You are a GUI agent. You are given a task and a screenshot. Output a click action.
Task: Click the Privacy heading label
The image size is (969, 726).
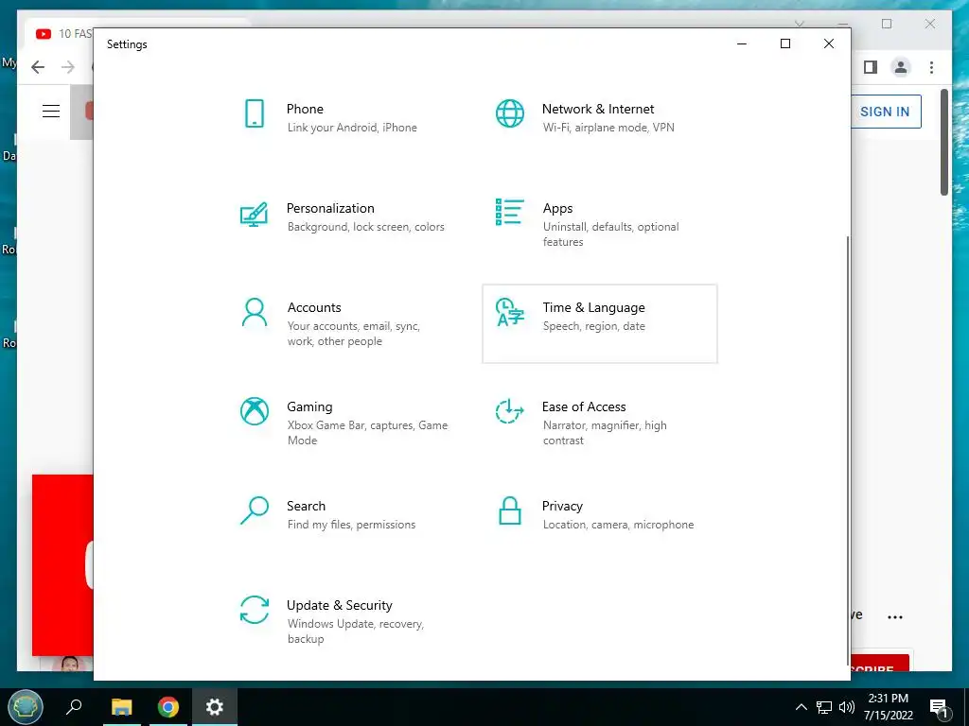(562, 507)
